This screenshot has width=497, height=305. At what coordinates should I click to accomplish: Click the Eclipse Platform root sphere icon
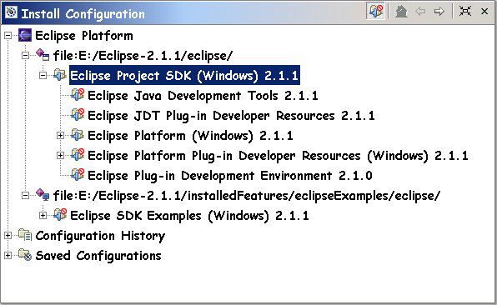tap(25, 35)
